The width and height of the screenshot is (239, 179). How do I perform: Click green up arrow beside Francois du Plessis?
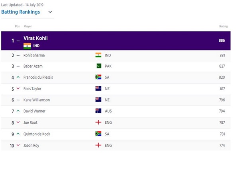click(x=18, y=77)
